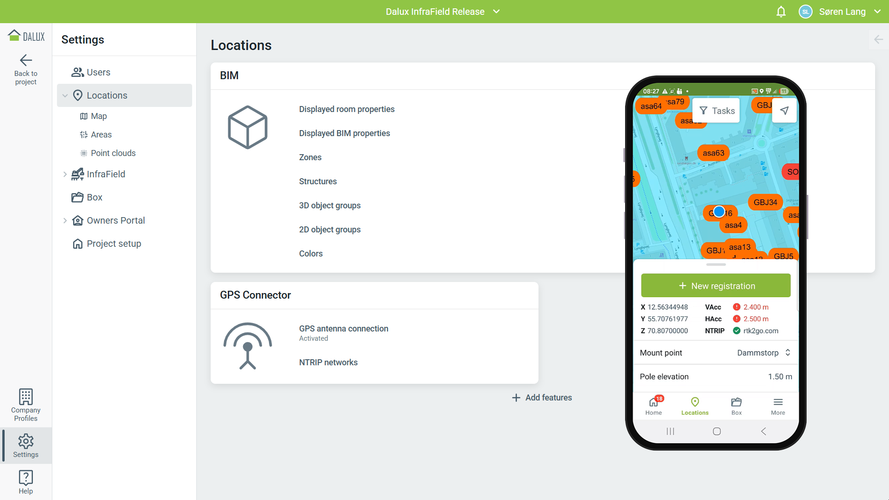Tap the phone's navigation arrow button
The height and width of the screenshot is (500, 889).
784,110
